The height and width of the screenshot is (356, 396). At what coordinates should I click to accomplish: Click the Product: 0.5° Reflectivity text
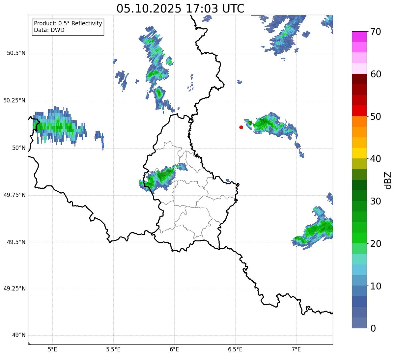[x=68, y=24]
